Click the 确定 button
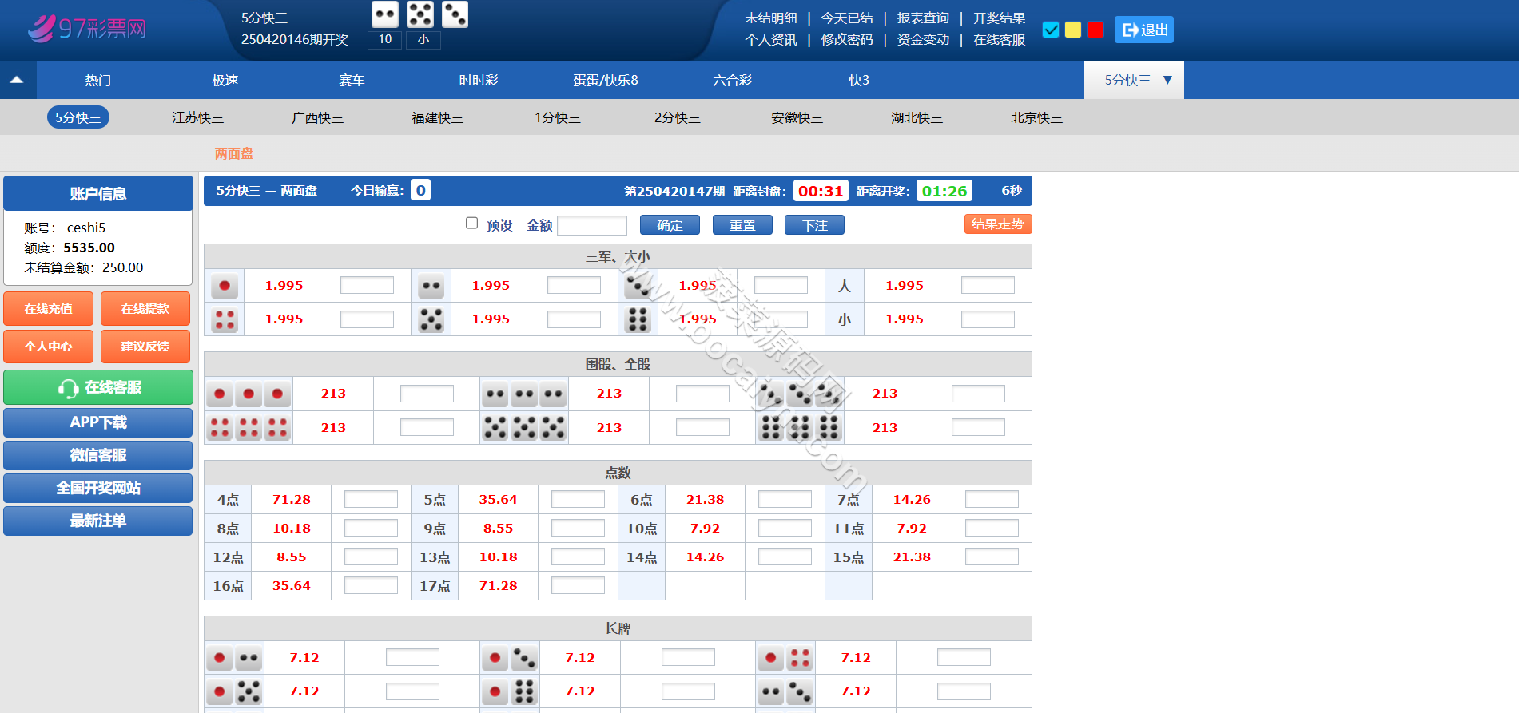Viewport: 1519px width, 713px height. (670, 225)
